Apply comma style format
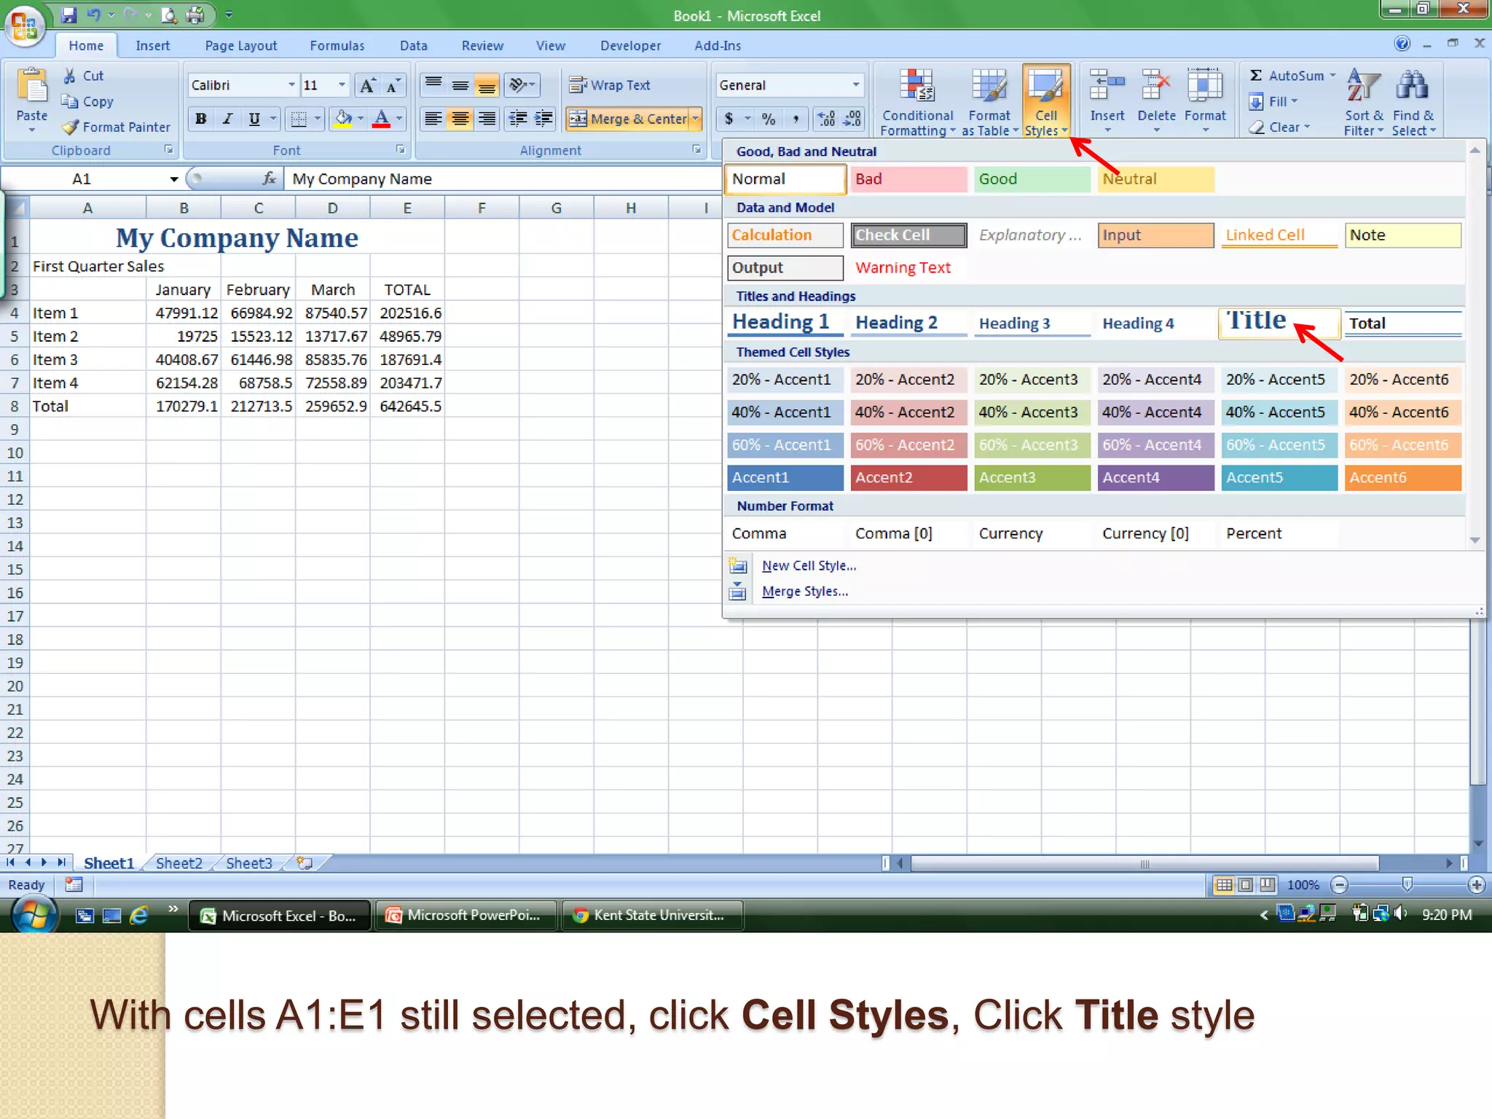This screenshot has width=1492, height=1119. pyautogui.click(x=796, y=119)
